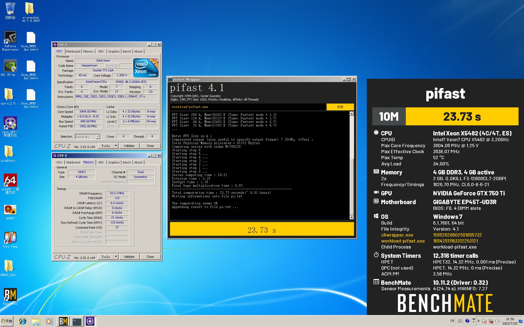Click the on-screen keyboard language bar icon
The height and width of the screenshot is (327, 524).
tap(460, 321)
